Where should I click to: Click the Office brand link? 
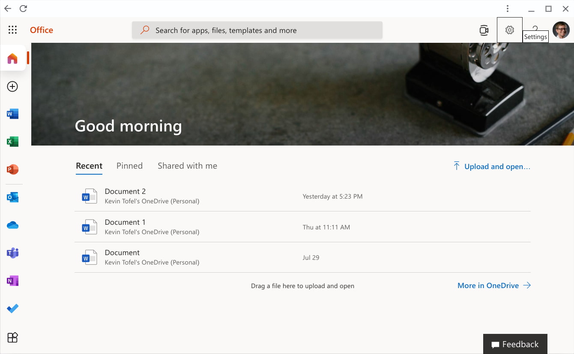click(x=42, y=30)
